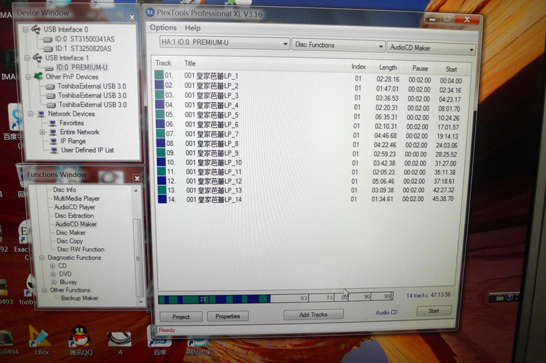Screen dimensions: 546x363
Task: Click the Length column header
Action: coord(388,67)
